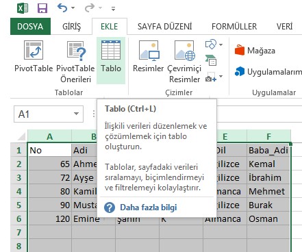Screen dimensions: 302x252
Task: Select column E header
Action: (x=225, y=136)
